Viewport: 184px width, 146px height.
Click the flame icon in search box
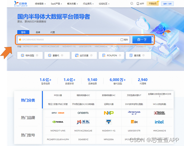[x=20, y=39]
